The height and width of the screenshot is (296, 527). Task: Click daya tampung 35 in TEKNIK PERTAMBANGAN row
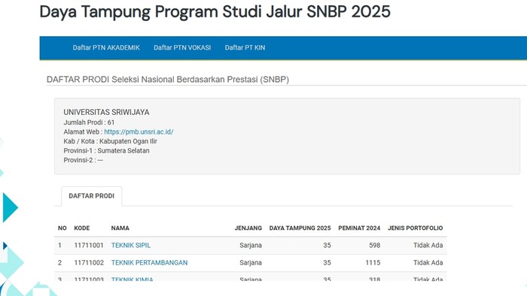pyautogui.click(x=327, y=263)
